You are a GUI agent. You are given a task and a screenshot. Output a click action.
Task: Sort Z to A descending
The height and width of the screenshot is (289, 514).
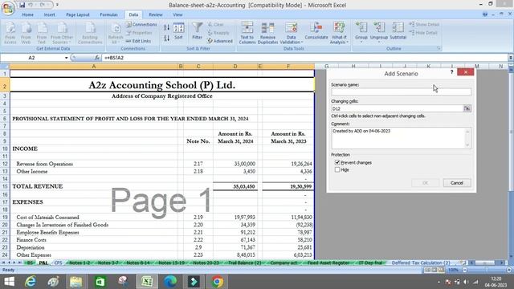166,38
